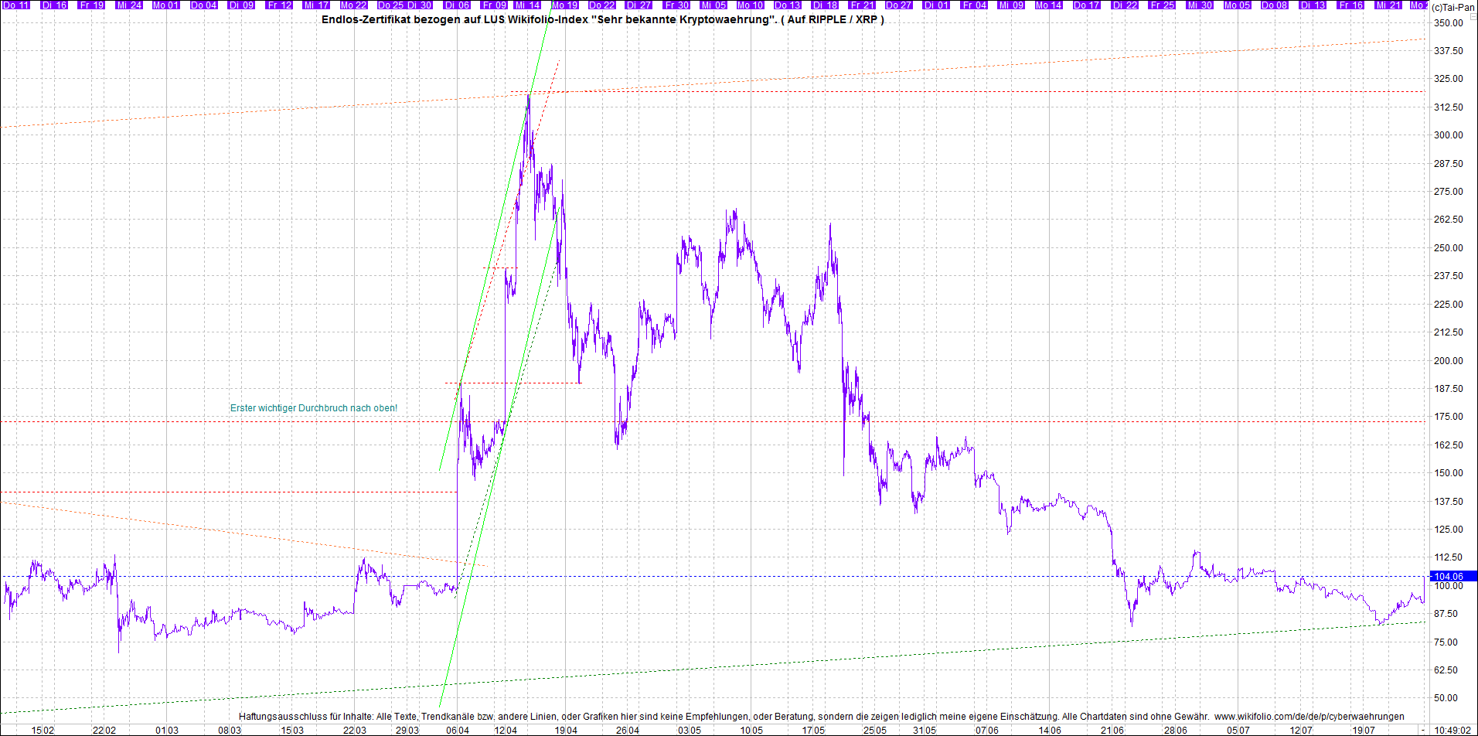Click the 'Fr 30' top date marker
The height and width of the screenshot is (736, 1478).
pos(676,5)
